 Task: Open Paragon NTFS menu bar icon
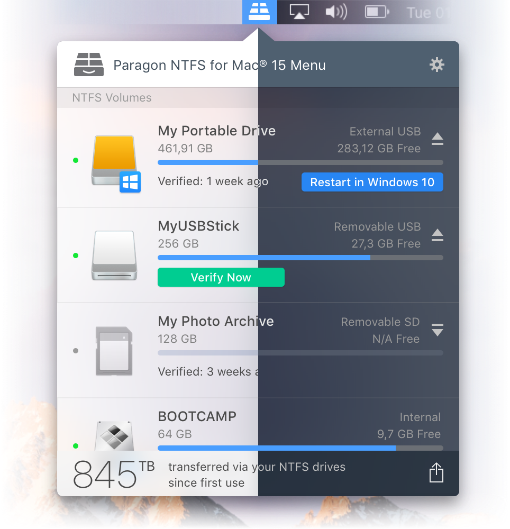coord(259,12)
